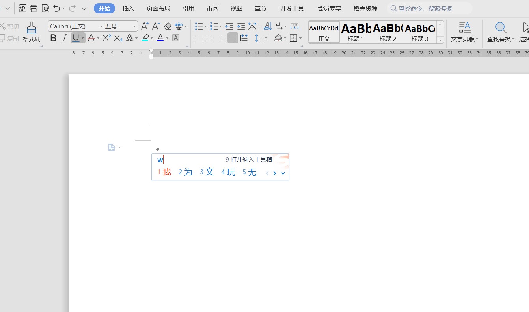Viewport: 529px width, 312px height.
Task: Click the bulleted list icon
Action: (199, 26)
